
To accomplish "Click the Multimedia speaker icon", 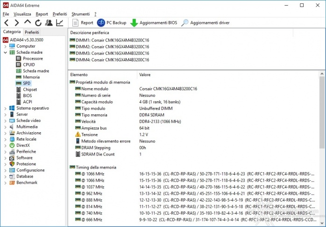I will [12, 127].
